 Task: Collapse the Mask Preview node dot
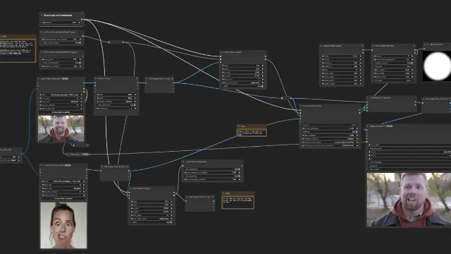click(425, 44)
